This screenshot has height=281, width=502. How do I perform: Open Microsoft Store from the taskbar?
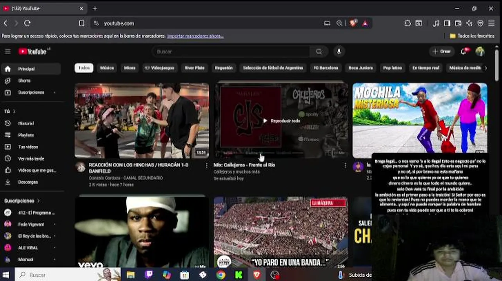tap(185, 275)
